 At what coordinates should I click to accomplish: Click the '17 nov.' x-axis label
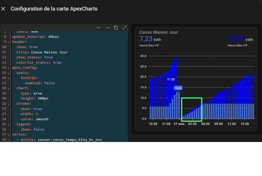(x=179, y=124)
